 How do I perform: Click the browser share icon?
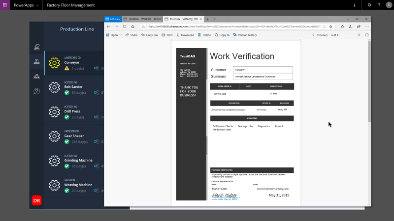point(359,27)
